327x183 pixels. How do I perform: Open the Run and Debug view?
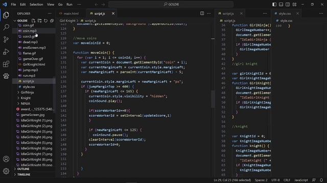[x=6, y=52]
